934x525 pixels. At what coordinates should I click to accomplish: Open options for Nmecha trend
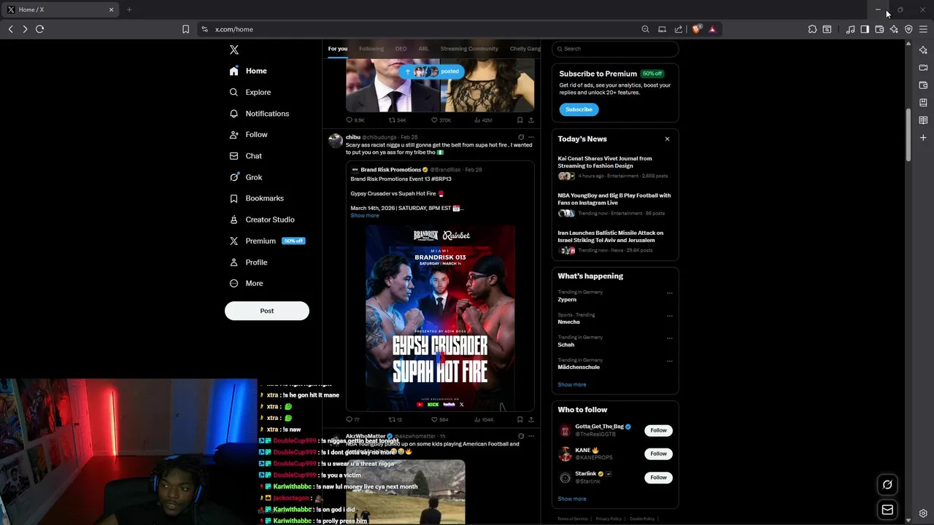pos(669,316)
